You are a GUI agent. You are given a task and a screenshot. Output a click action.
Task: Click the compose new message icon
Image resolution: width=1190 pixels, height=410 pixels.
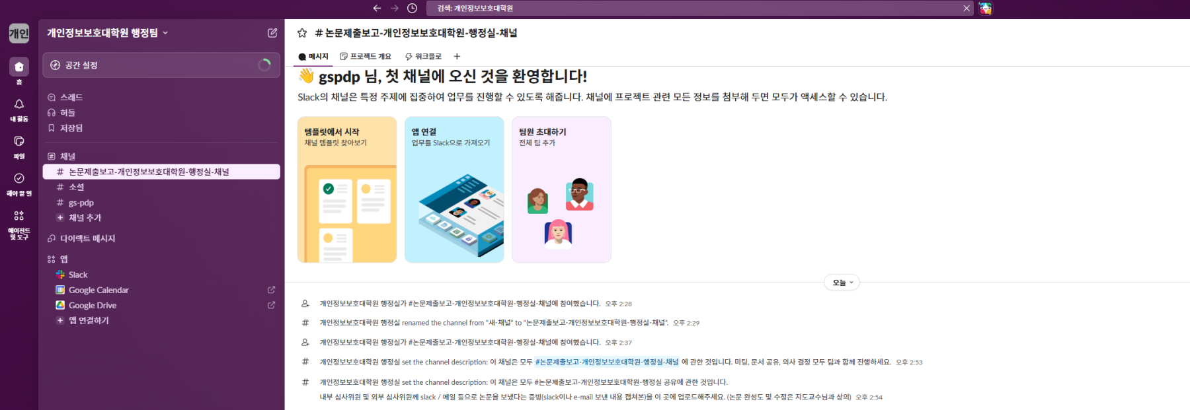[272, 32]
